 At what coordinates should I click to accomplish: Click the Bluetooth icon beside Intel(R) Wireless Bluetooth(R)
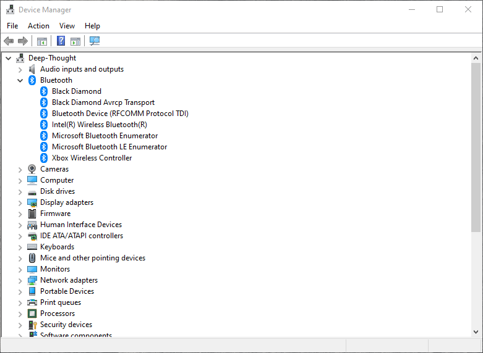pos(44,125)
